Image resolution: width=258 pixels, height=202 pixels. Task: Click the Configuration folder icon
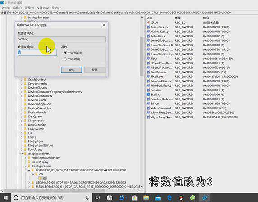pos(29,166)
